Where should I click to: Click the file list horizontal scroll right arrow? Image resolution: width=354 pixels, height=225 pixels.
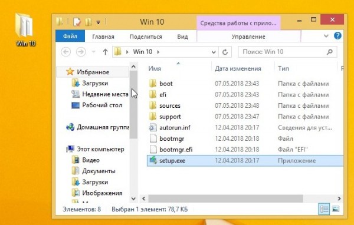(x=339, y=198)
